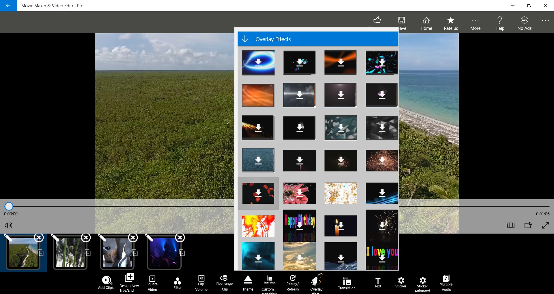The image size is (554, 294).
Task: Open the Sticker tool
Action: (401, 282)
